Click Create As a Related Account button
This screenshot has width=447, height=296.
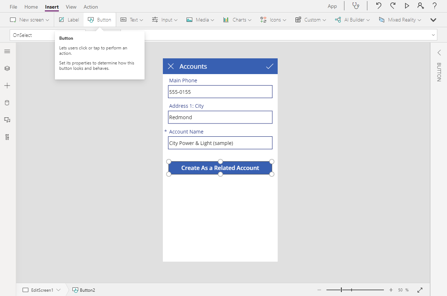click(220, 168)
